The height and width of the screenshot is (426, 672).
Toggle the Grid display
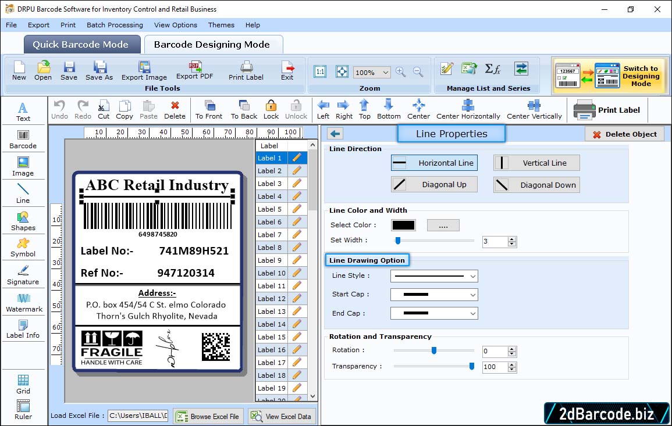23,385
